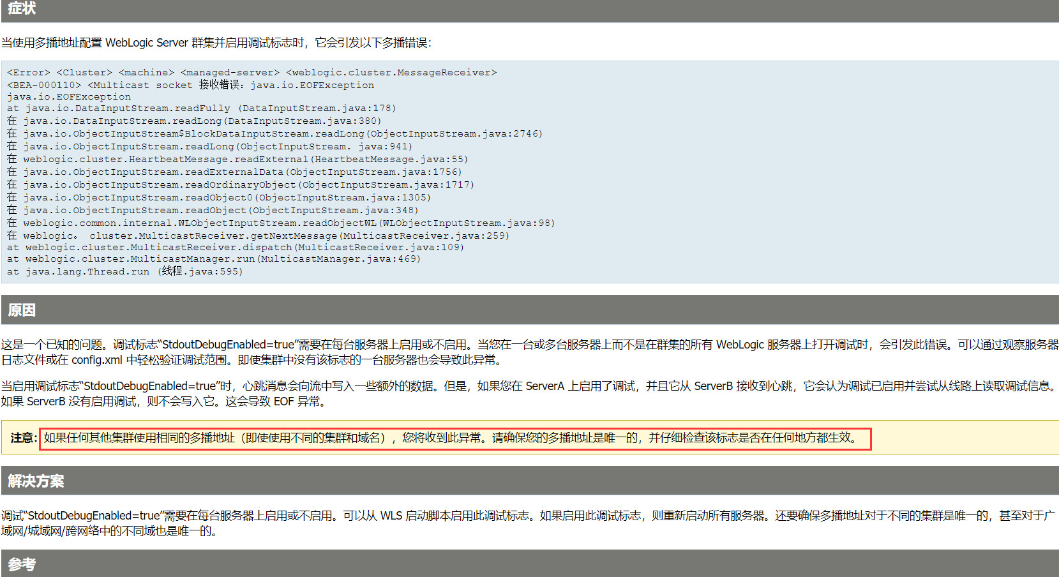
Task: Click the MulticastReceiver.getNextMessage line
Action: tap(258, 236)
